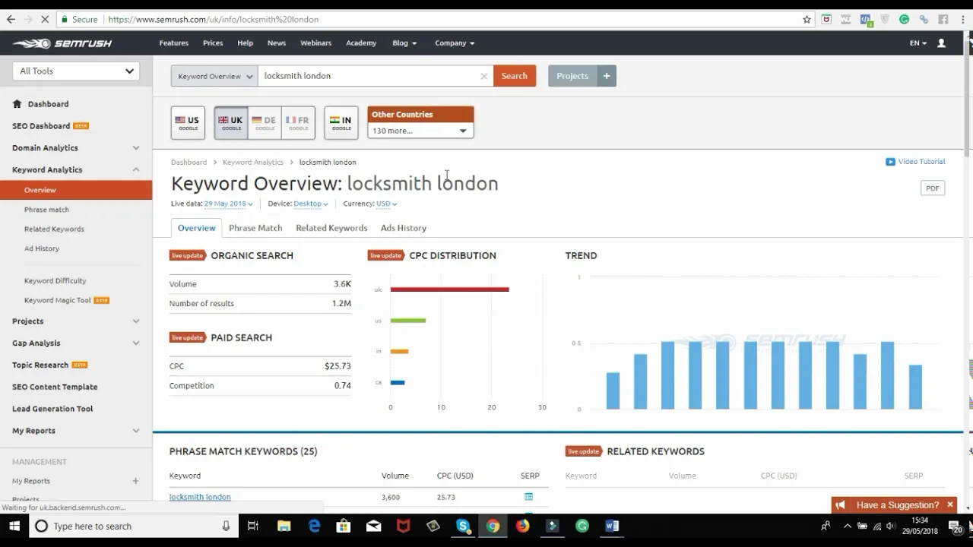Viewport: 973px width, 547px height.
Task: Change Device from Desktop dropdown
Action: [x=311, y=204]
